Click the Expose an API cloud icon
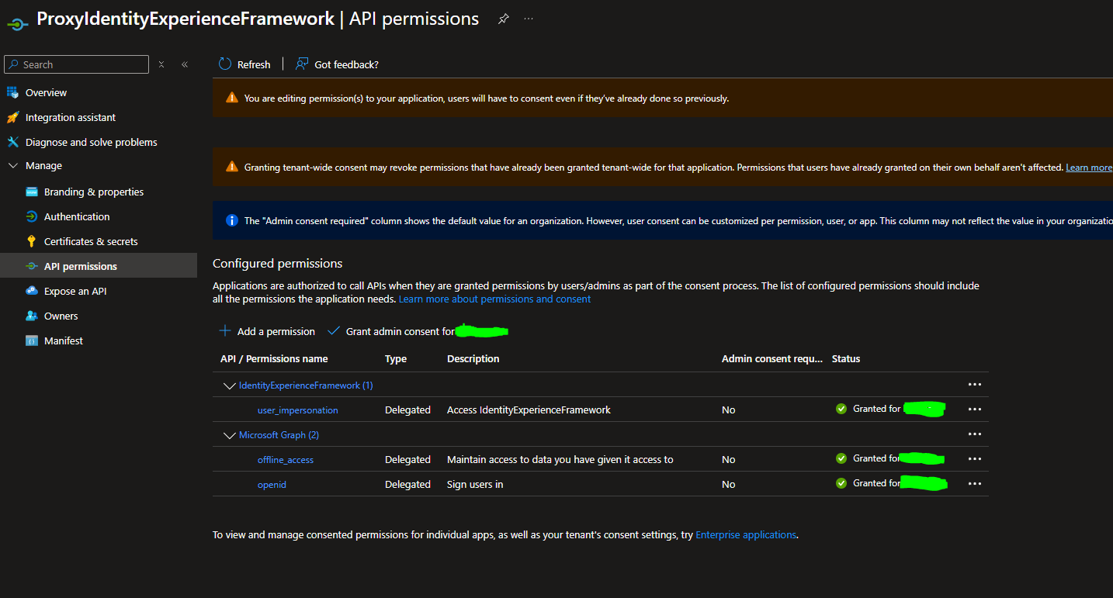Viewport: 1113px width, 598px height. (32, 291)
